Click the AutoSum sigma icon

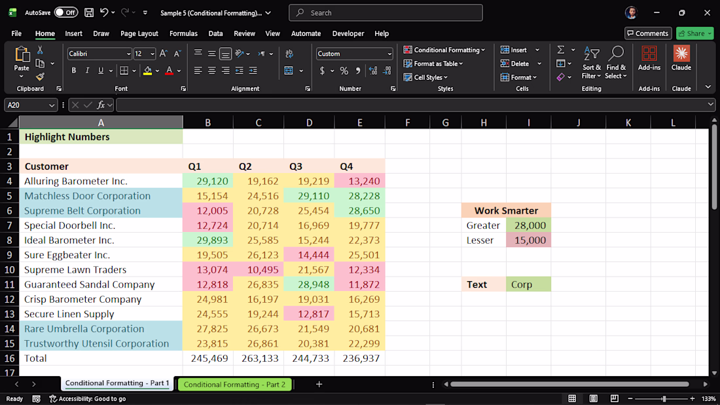[561, 50]
